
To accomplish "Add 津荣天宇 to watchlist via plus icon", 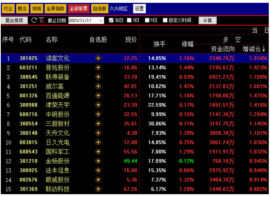I will click(98, 105).
